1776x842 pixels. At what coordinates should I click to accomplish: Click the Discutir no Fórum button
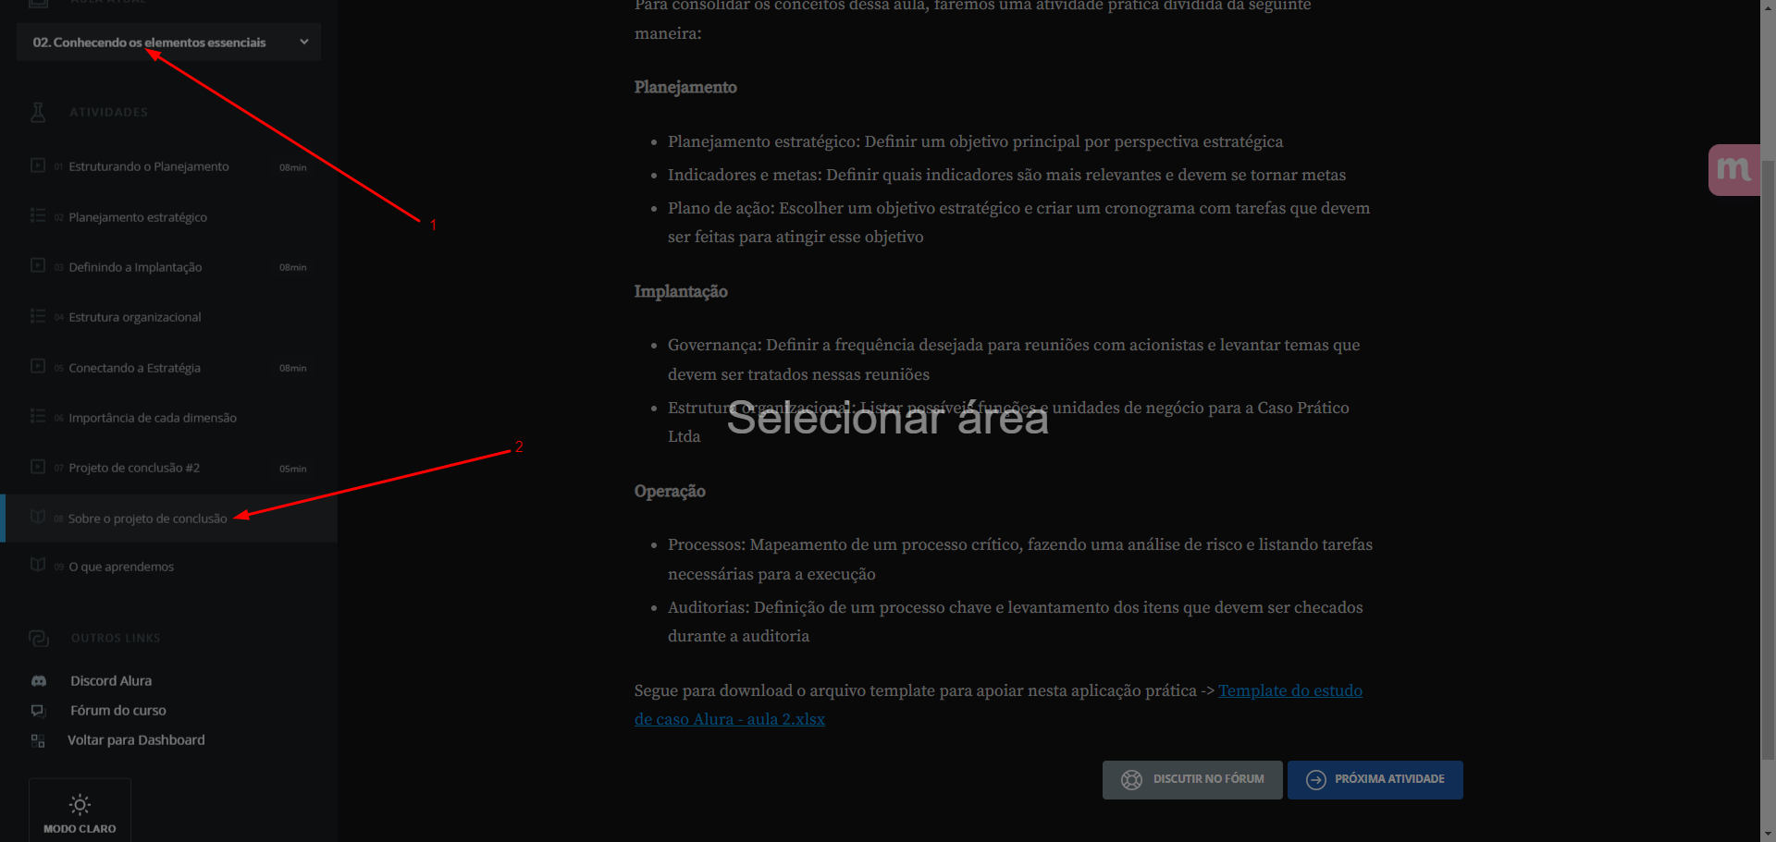coord(1192,780)
